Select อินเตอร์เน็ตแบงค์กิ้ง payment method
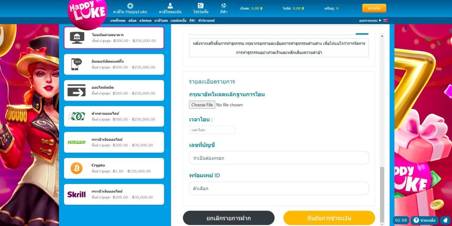The image size is (452, 226). point(114,64)
